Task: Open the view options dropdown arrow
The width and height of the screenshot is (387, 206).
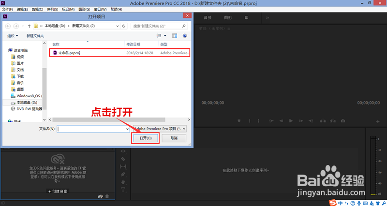Action: tap(165, 36)
